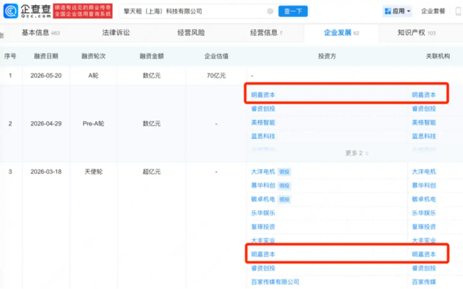
Task: Switch to the 法律诉讼 tab
Action: pyautogui.click(x=116, y=33)
